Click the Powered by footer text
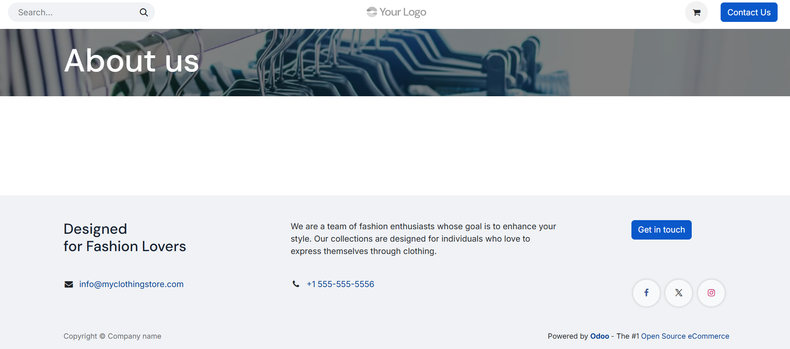790x349 pixels. coord(568,336)
